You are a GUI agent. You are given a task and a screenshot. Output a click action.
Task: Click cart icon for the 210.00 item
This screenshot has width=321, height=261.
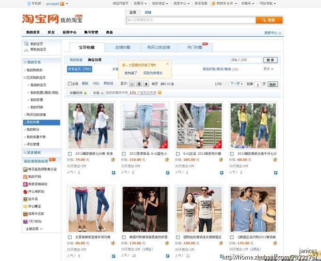[167, 160]
